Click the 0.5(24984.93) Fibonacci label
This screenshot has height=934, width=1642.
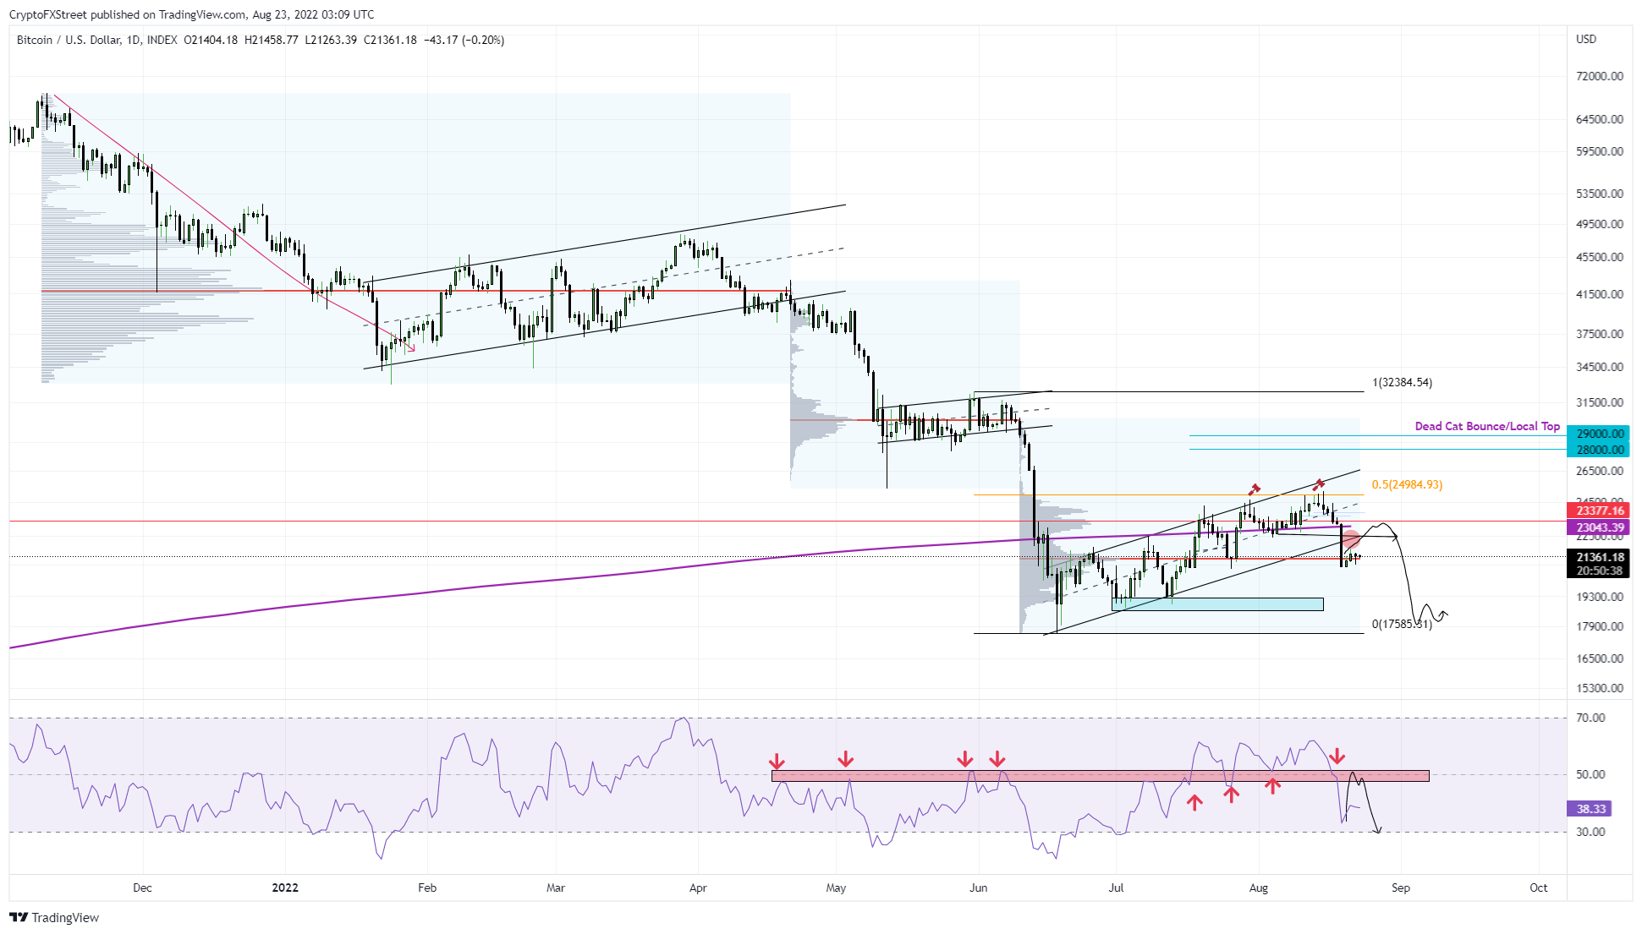(x=1407, y=484)
